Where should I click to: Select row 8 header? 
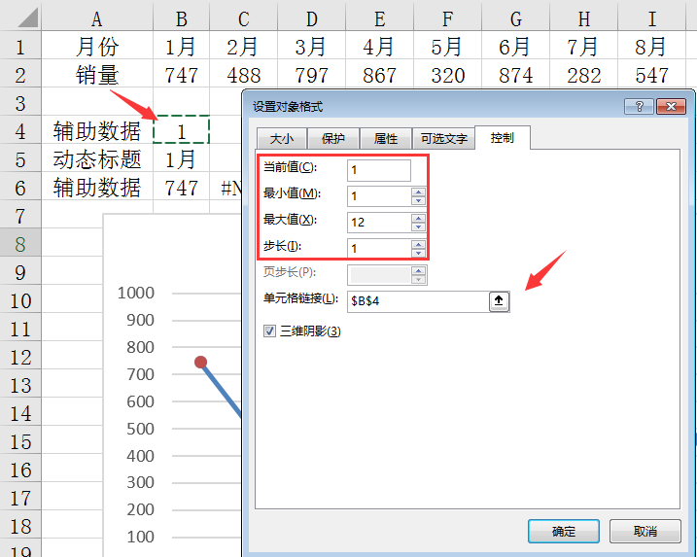[20, 243]
